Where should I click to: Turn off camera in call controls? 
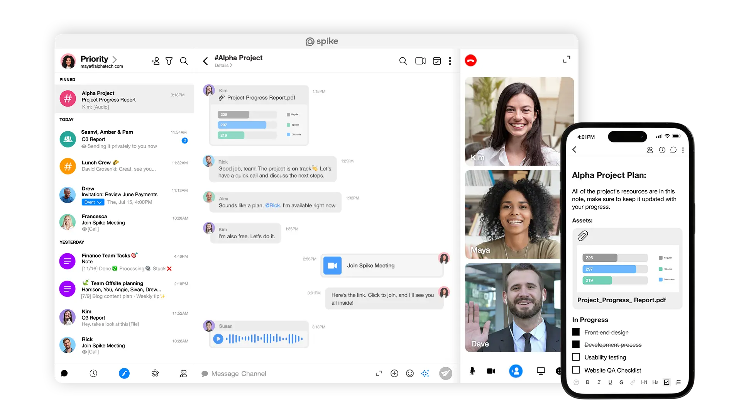[491, 371]
